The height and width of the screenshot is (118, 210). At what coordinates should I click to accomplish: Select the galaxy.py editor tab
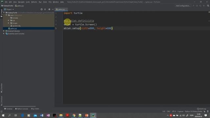point(61,10)
